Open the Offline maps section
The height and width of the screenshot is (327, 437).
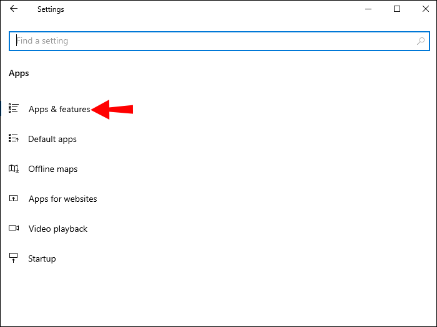point(53,169)
